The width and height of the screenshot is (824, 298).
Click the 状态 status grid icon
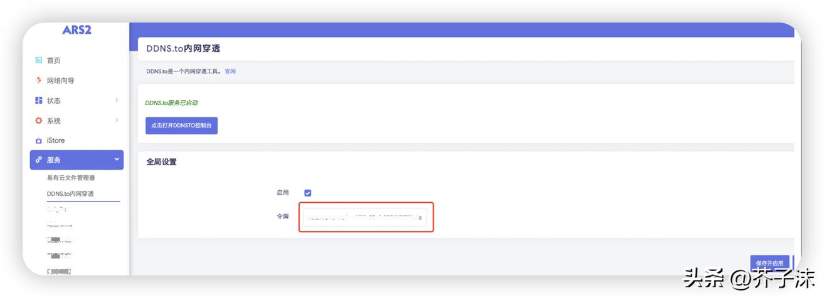(x=38, y=101)
